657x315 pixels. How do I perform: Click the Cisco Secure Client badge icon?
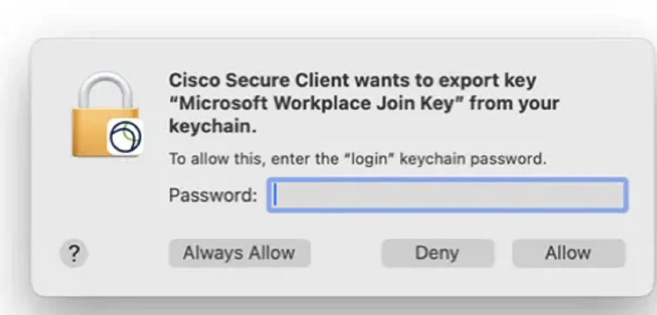(125, 137)
